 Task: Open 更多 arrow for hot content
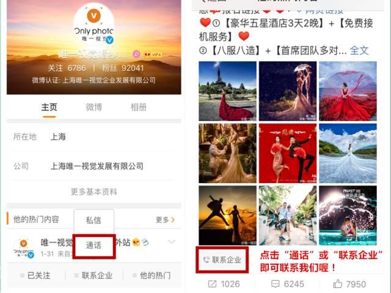(165, 220)
